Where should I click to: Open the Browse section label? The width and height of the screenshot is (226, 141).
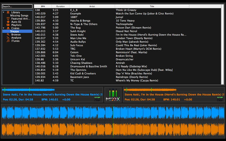click(16, 34)
